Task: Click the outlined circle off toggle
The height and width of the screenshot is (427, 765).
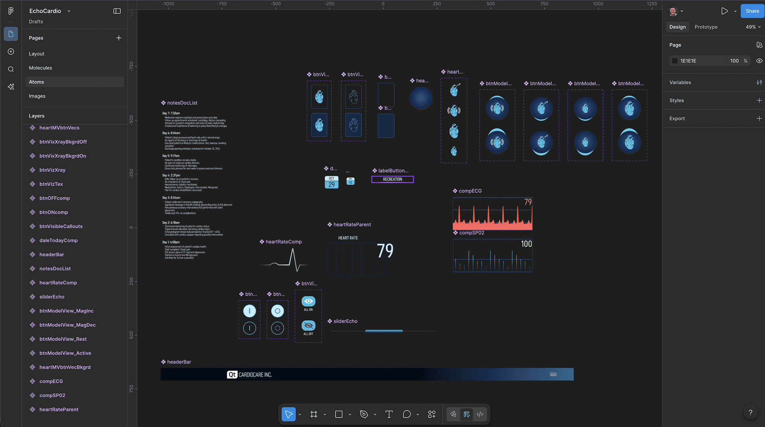Action: click(277, 328)
